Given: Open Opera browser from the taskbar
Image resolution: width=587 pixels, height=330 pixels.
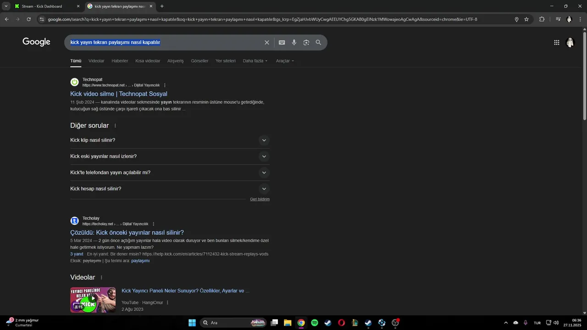Looking at the screenshot, I should click(x=341, y=323).
